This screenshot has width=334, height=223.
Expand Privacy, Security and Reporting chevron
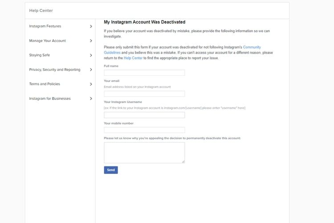tap(91, 70)
